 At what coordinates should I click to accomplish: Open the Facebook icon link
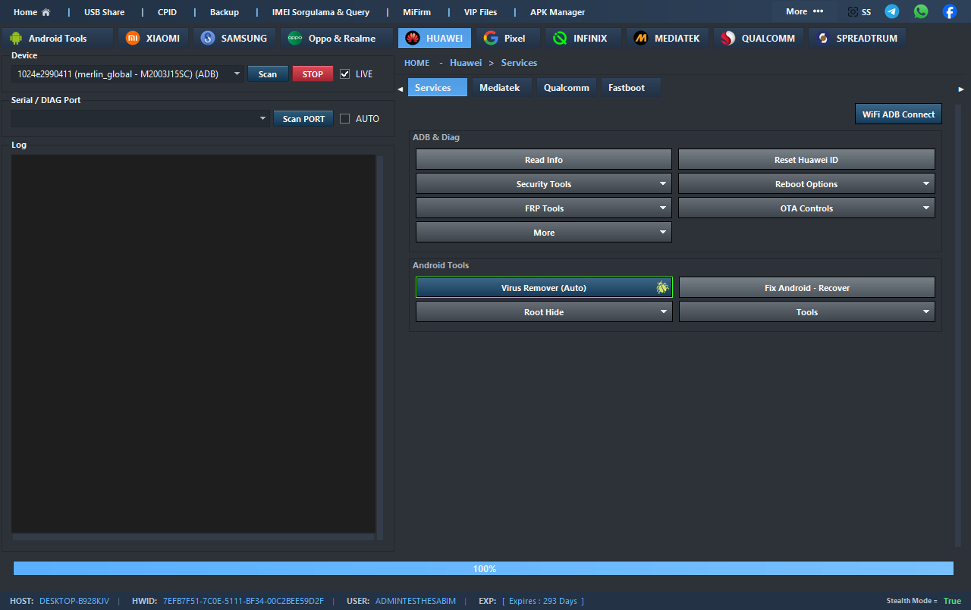pos(949,11)
